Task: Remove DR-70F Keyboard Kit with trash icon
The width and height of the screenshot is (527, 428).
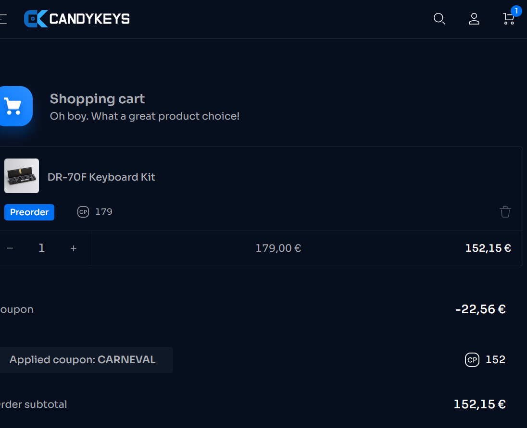Action: (x=505, y=212)
